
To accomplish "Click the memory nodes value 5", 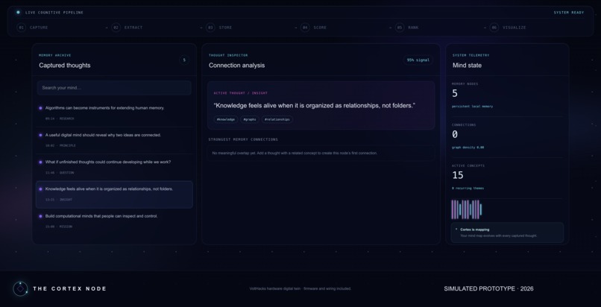I will point(455,93).
